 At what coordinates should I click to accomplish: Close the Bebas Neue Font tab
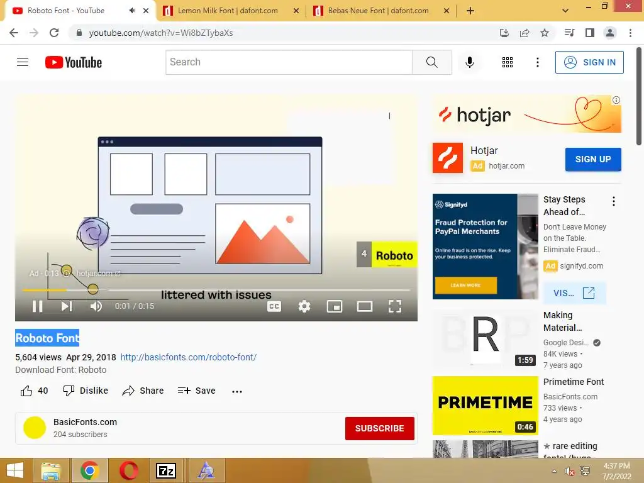click(447, 11)
